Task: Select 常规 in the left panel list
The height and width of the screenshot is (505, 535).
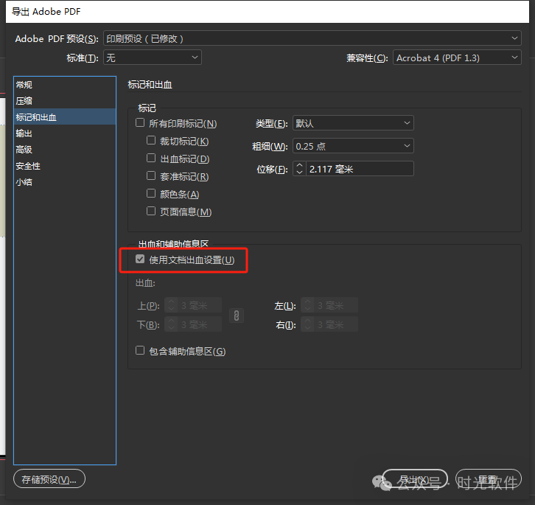Action: tap(24, 85)
